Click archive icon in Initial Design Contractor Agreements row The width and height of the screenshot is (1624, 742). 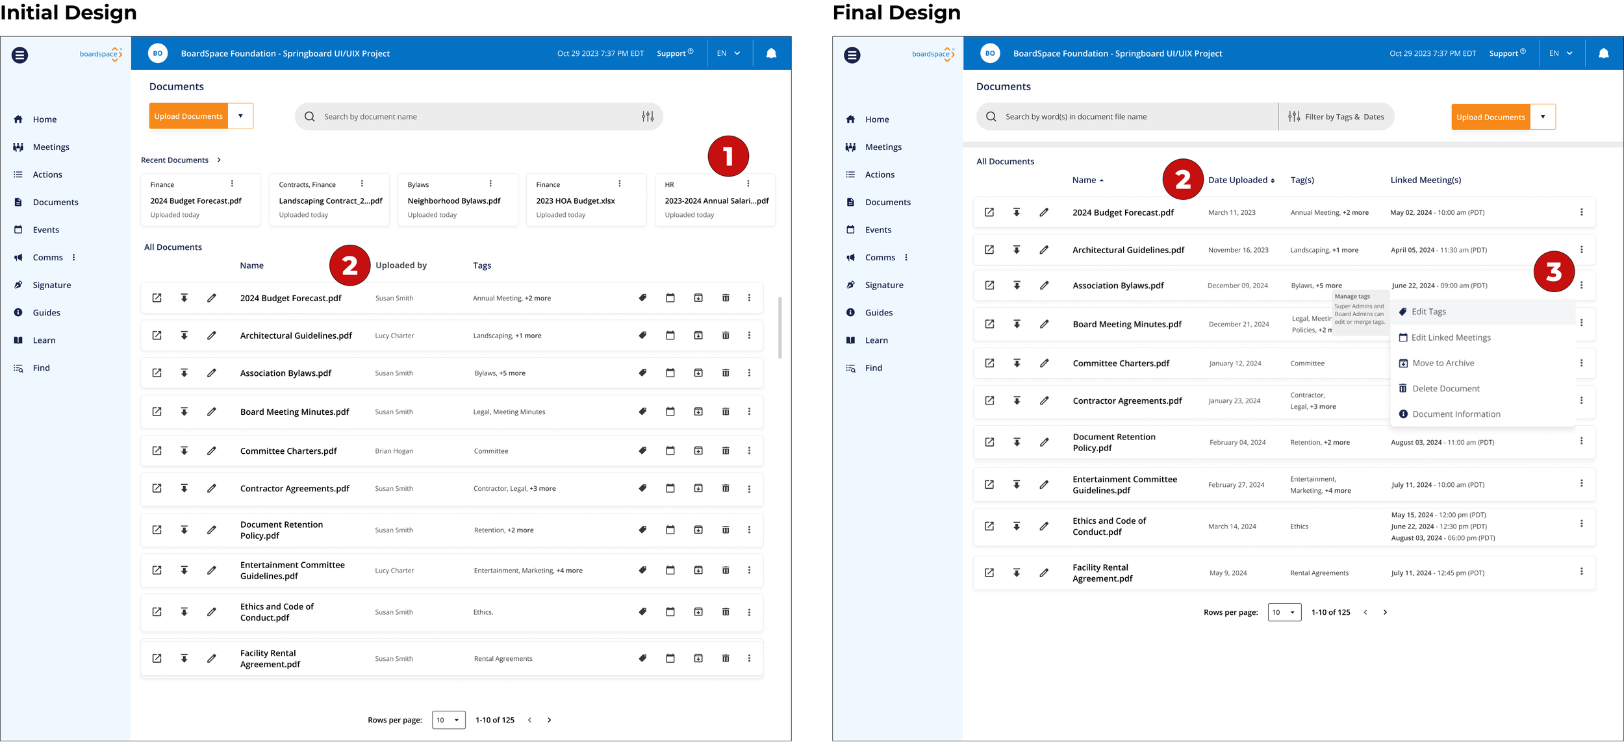click(698, 488)
